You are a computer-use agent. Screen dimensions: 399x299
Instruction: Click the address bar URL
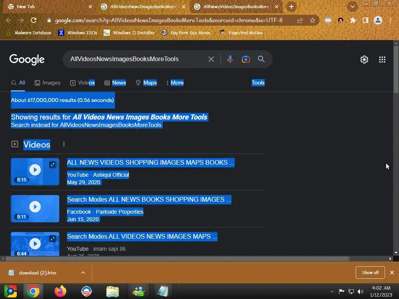(168, 20)
